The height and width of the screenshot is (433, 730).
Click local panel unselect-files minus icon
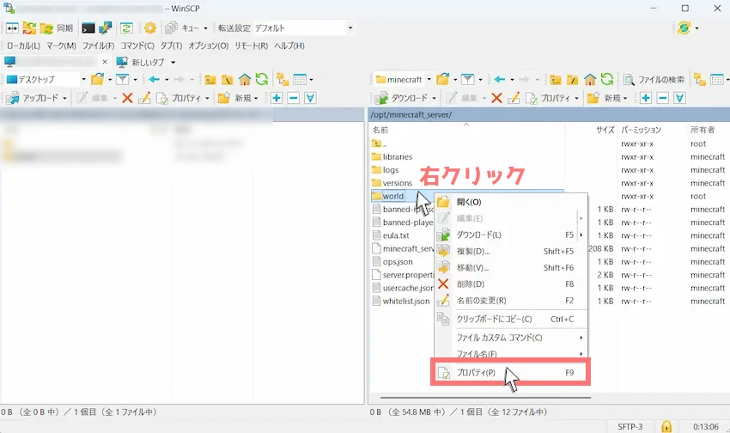(294, 98)
